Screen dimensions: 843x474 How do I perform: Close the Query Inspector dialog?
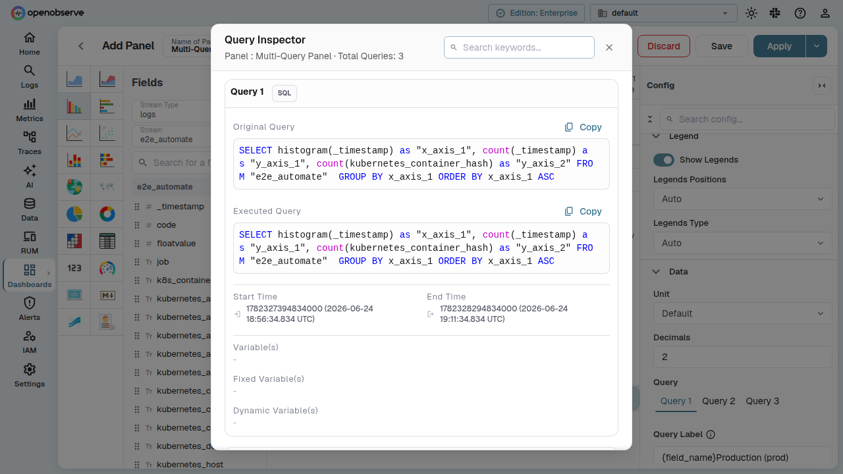tap(609, 47)
